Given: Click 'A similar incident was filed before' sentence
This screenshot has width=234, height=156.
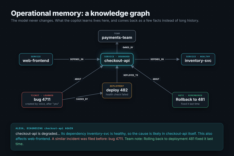Looking at the screenshot, I should [x=88, y=139].
